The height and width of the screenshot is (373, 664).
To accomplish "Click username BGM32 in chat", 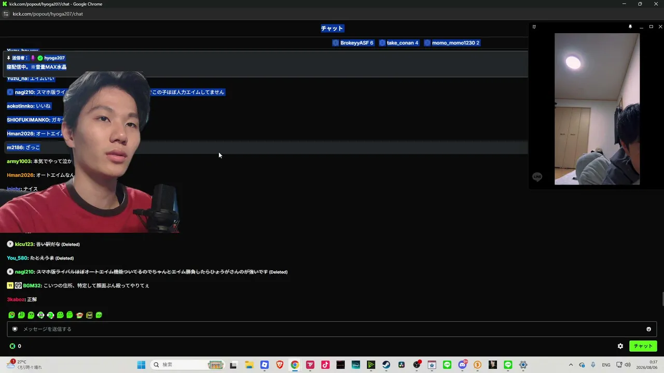I will point(32,285).
